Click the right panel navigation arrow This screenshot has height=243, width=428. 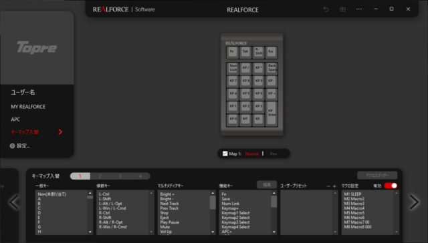point(414,202)
